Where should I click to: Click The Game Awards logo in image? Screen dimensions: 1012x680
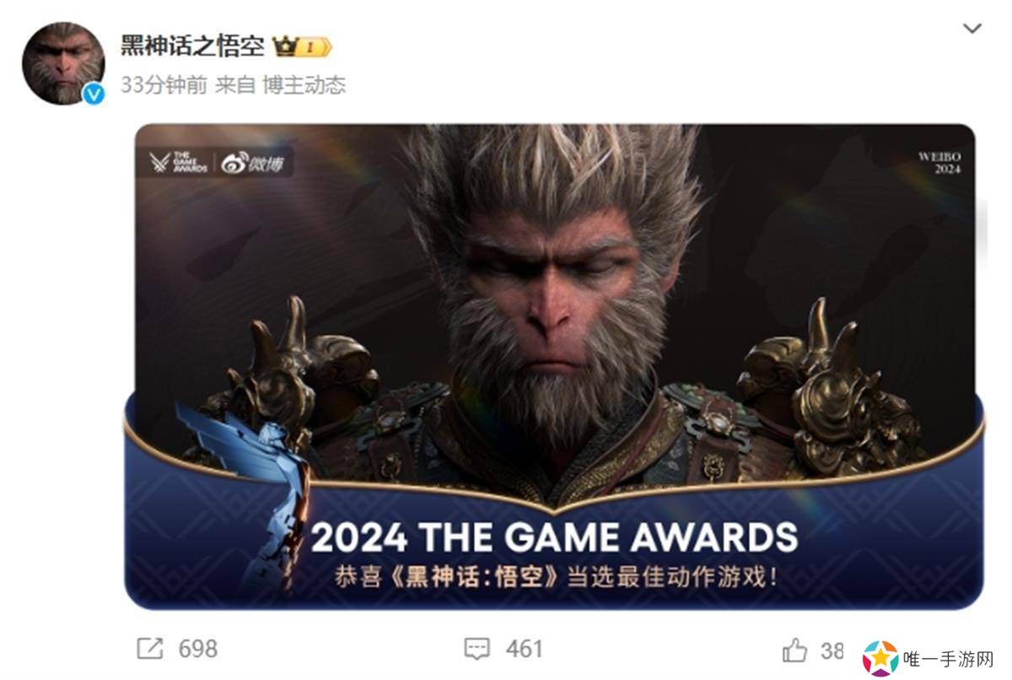pyautogui.click(x=179, y=163)
